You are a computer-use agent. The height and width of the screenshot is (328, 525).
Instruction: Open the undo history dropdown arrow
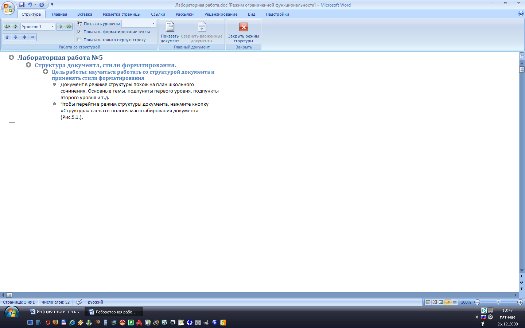point(35,5)
